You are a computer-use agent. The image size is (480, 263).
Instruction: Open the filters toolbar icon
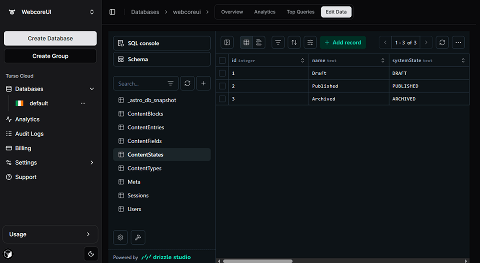tap(278, 43)
